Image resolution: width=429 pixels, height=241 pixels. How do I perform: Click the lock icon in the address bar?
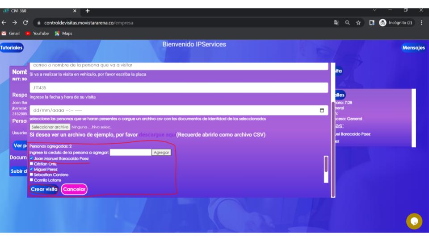tap(39, 23)
